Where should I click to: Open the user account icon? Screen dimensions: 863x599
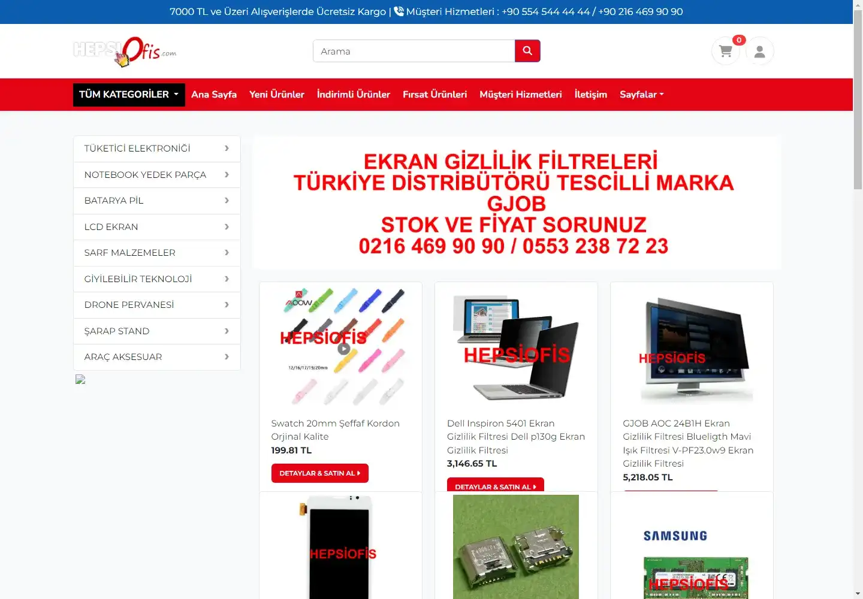pos(759,52)
